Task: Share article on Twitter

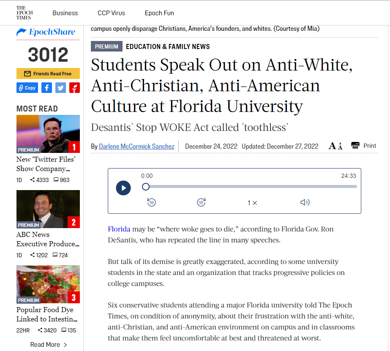Action: 60,88
